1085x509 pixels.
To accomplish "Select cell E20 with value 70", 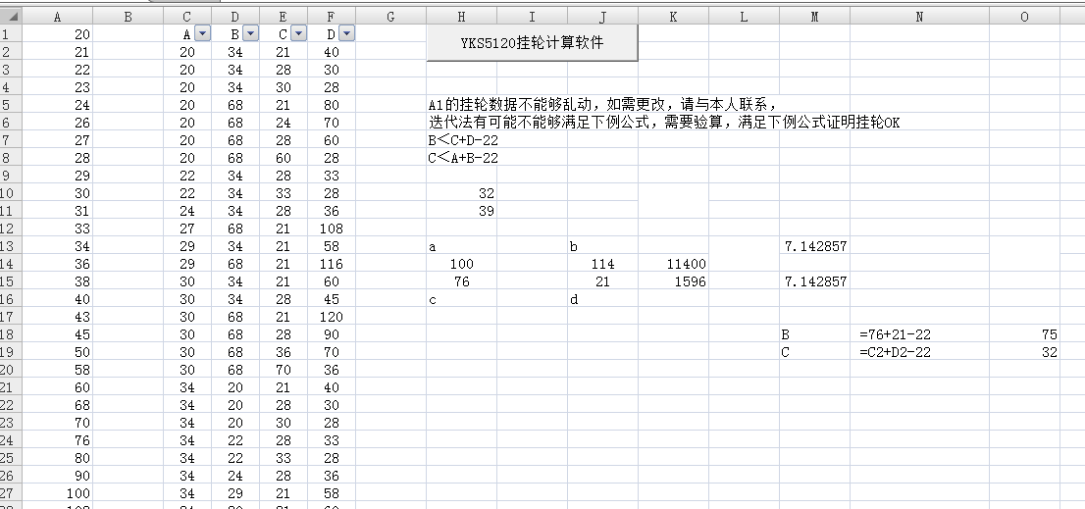I will [x=283, y=370].
